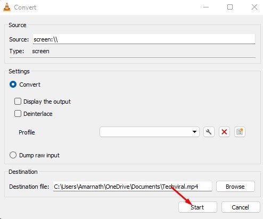Screen dimensions: 263x219
Task: Toggle the Deinterlace checkbox
Action: coord(18,114)
